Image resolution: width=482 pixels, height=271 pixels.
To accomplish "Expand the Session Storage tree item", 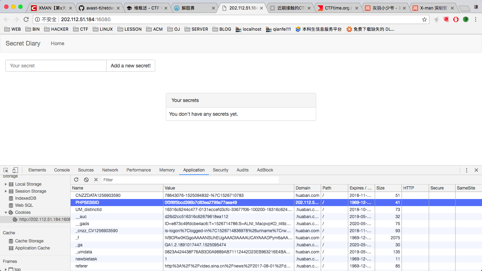I will [x=6, y=191].
